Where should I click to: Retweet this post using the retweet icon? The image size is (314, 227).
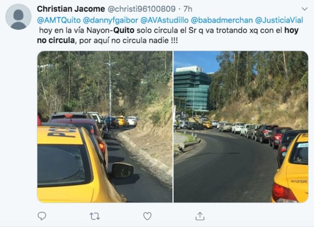point(95,216)
